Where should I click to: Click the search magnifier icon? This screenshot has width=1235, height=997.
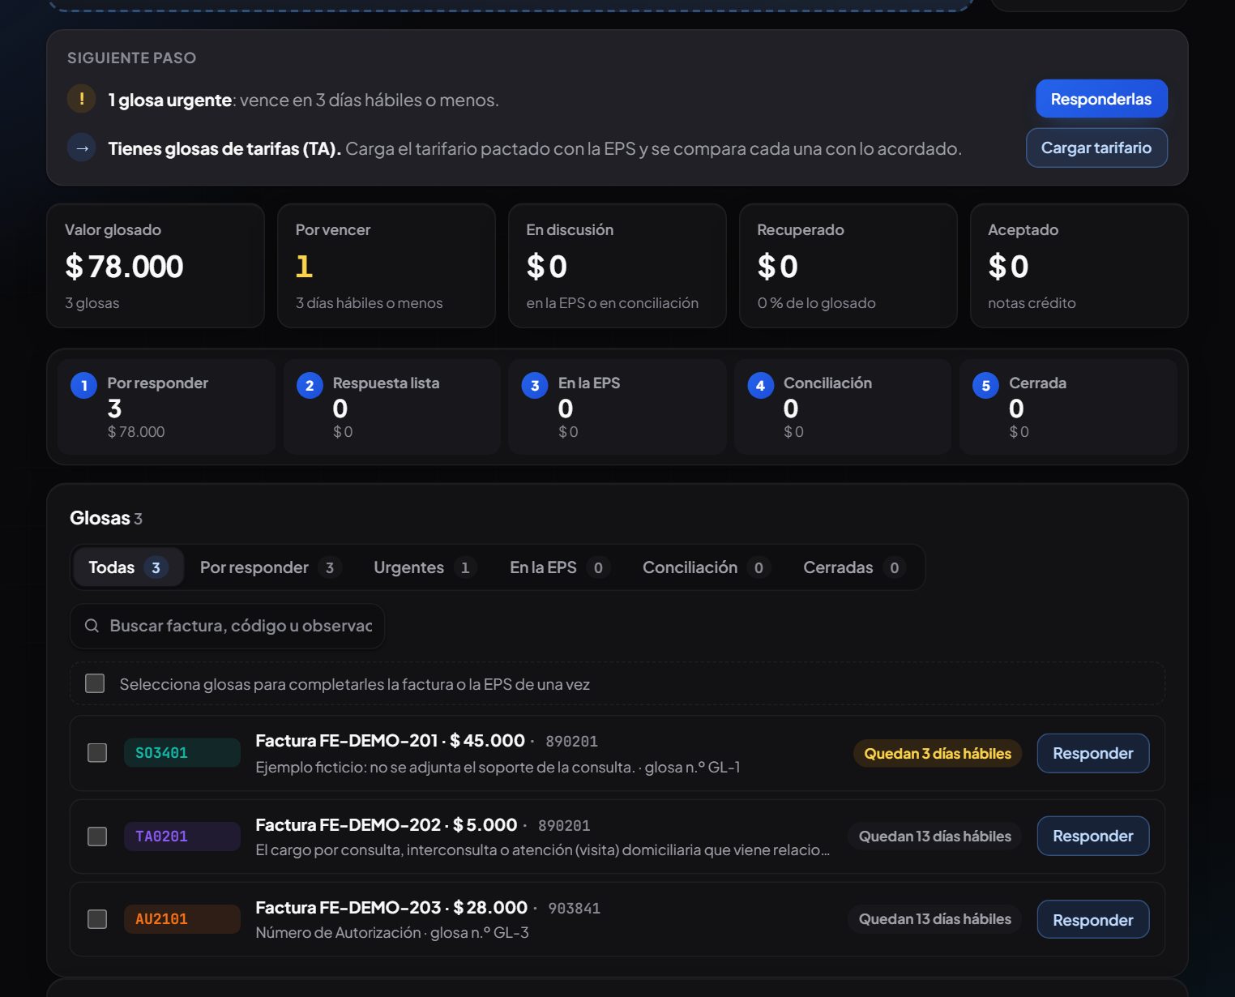pyautogui.click(x=92, y=626)
